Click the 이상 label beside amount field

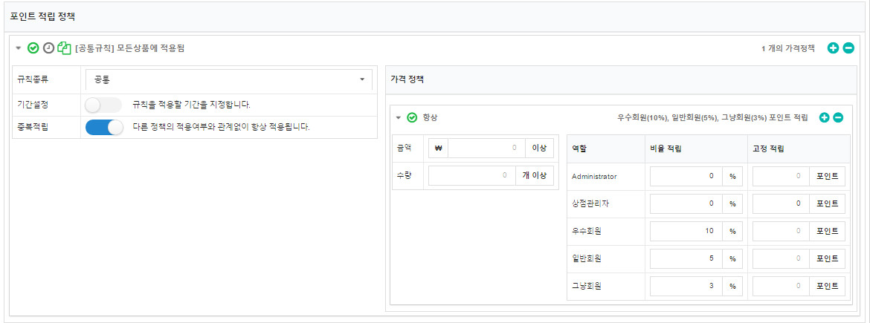tap(539, 148)
